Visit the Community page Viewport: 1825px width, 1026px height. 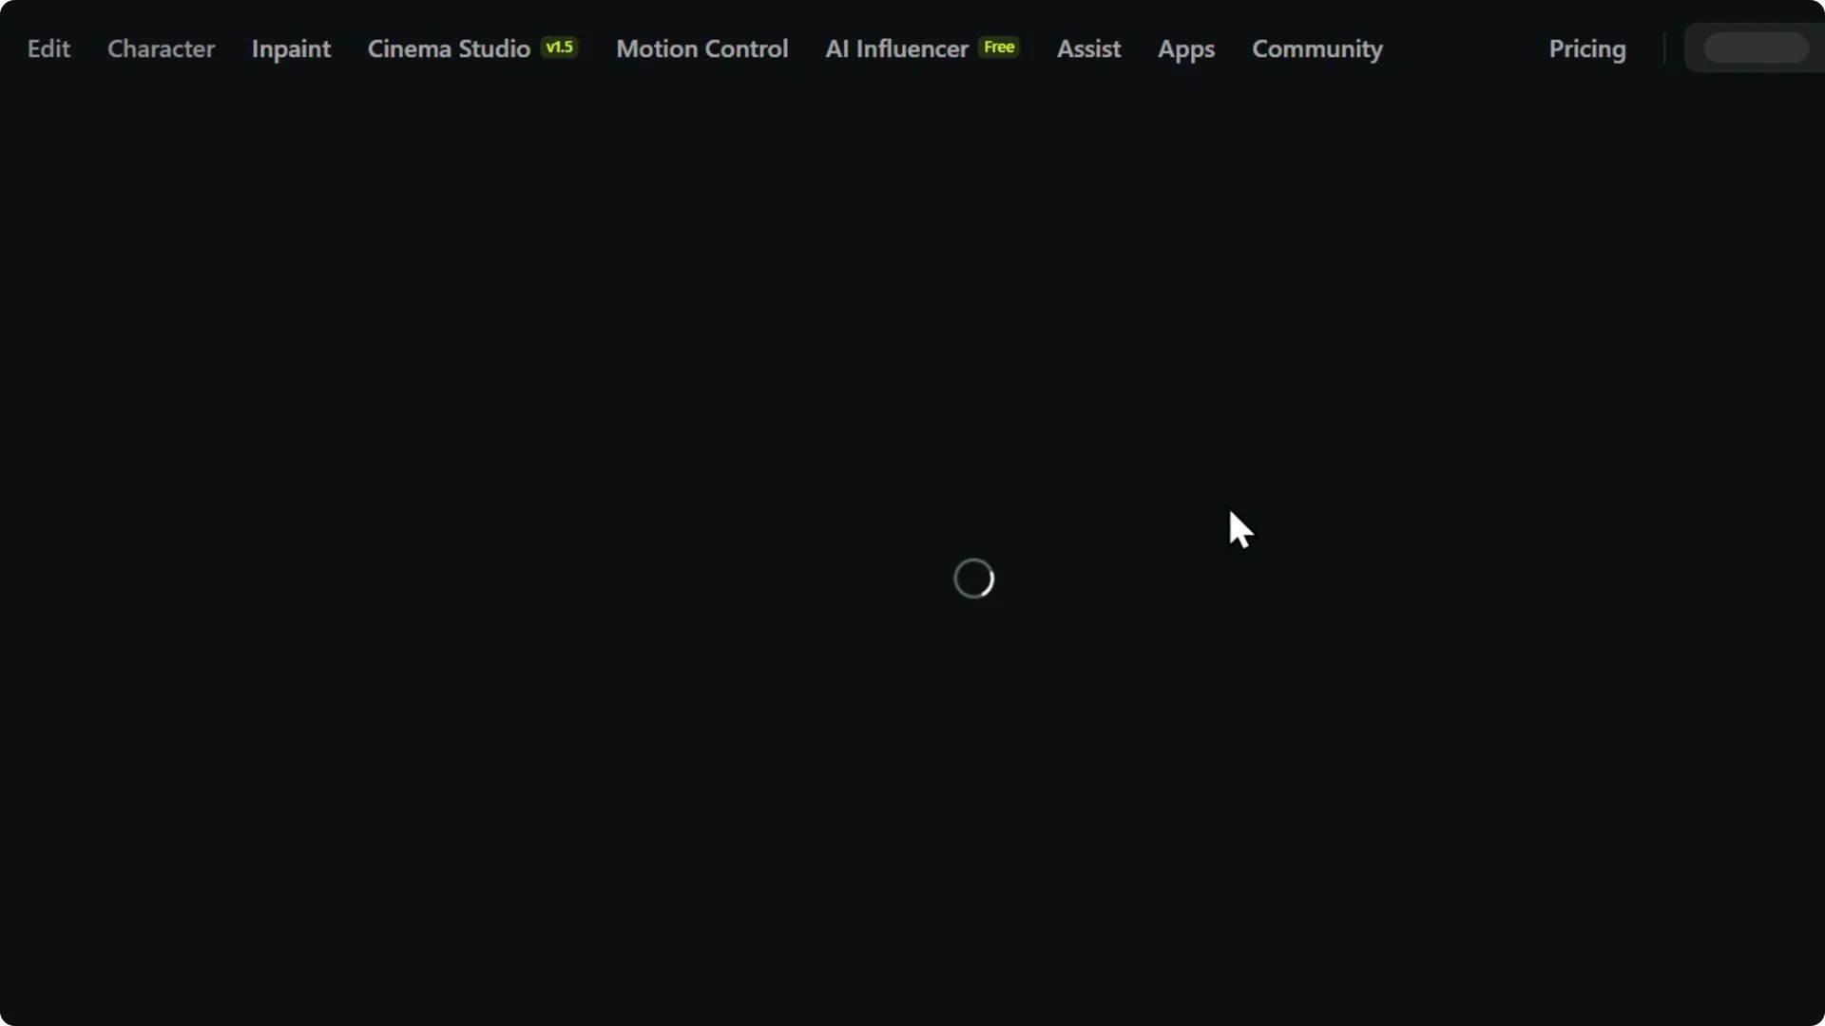(x=1317, y=48)
